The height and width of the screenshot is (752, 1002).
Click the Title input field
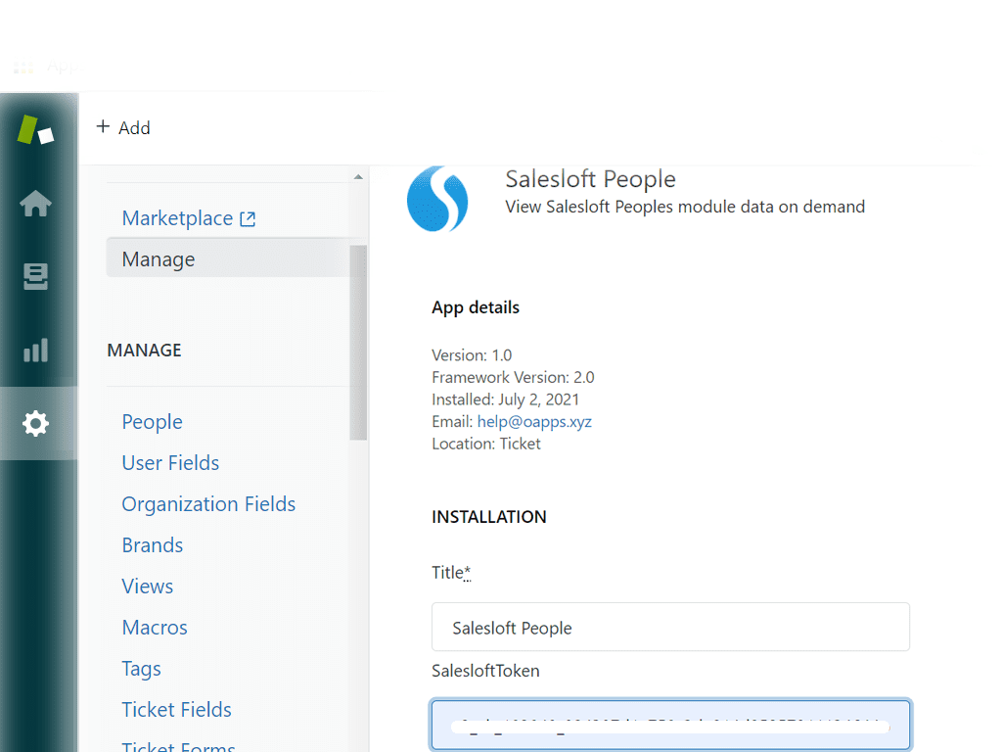pyautogui.click(x=670, y=628)
